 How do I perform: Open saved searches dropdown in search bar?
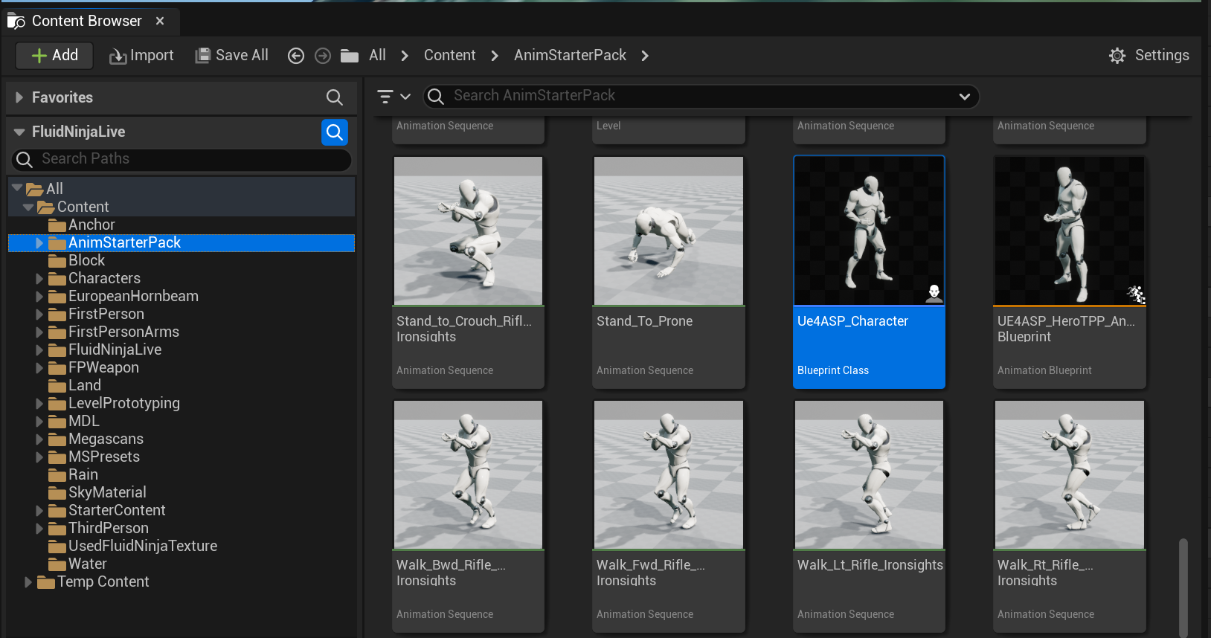(x=964, y=97)
